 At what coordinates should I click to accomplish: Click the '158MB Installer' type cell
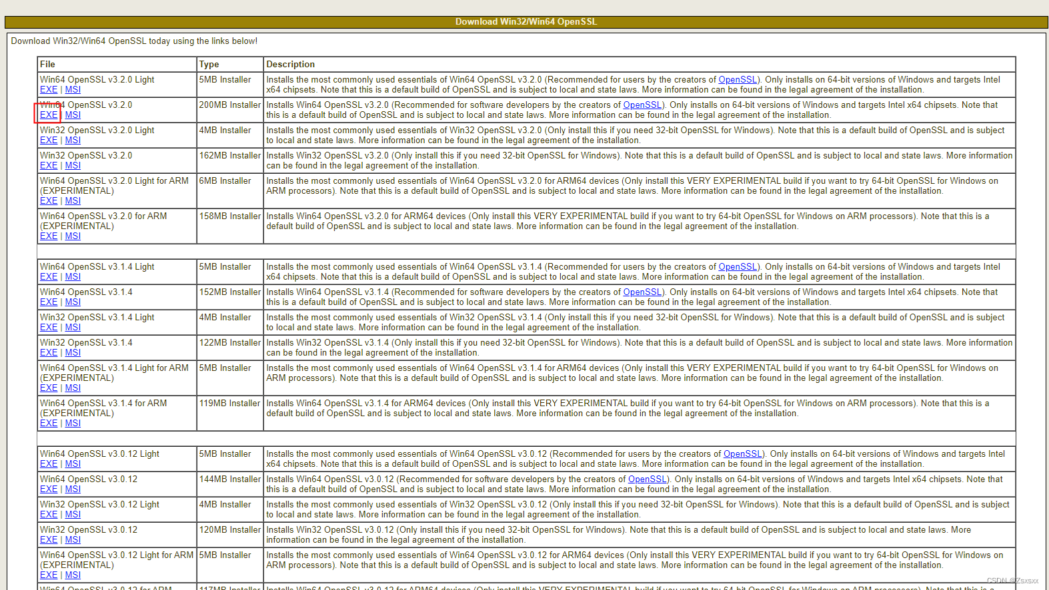coord(230,226)
